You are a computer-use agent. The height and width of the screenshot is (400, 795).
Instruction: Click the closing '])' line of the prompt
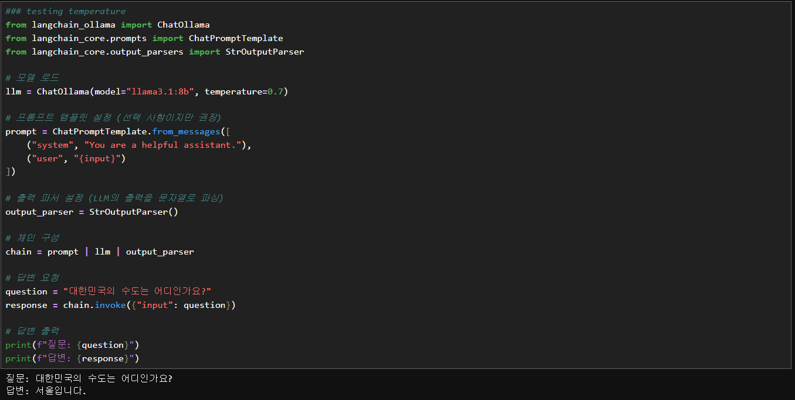[11, 172]
